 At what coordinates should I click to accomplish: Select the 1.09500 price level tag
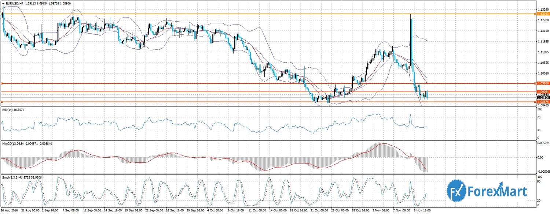point(543,84)
